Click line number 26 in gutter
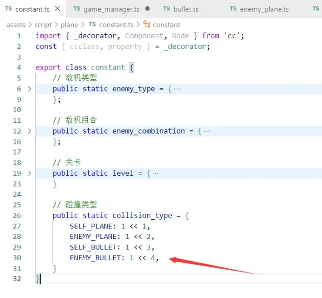The height and width of the screenshot is (298, 322). point(17,216)
